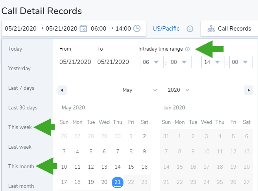
Task: Select the This month preset
Action: [x=21, y=166]
